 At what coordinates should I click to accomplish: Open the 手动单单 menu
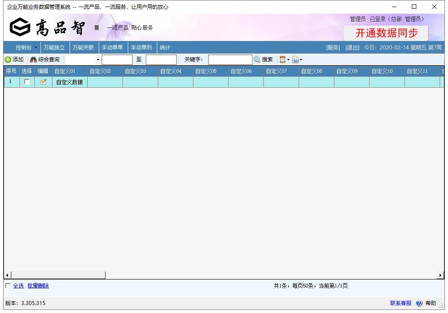pyautogui.click(x=112, y=48)
